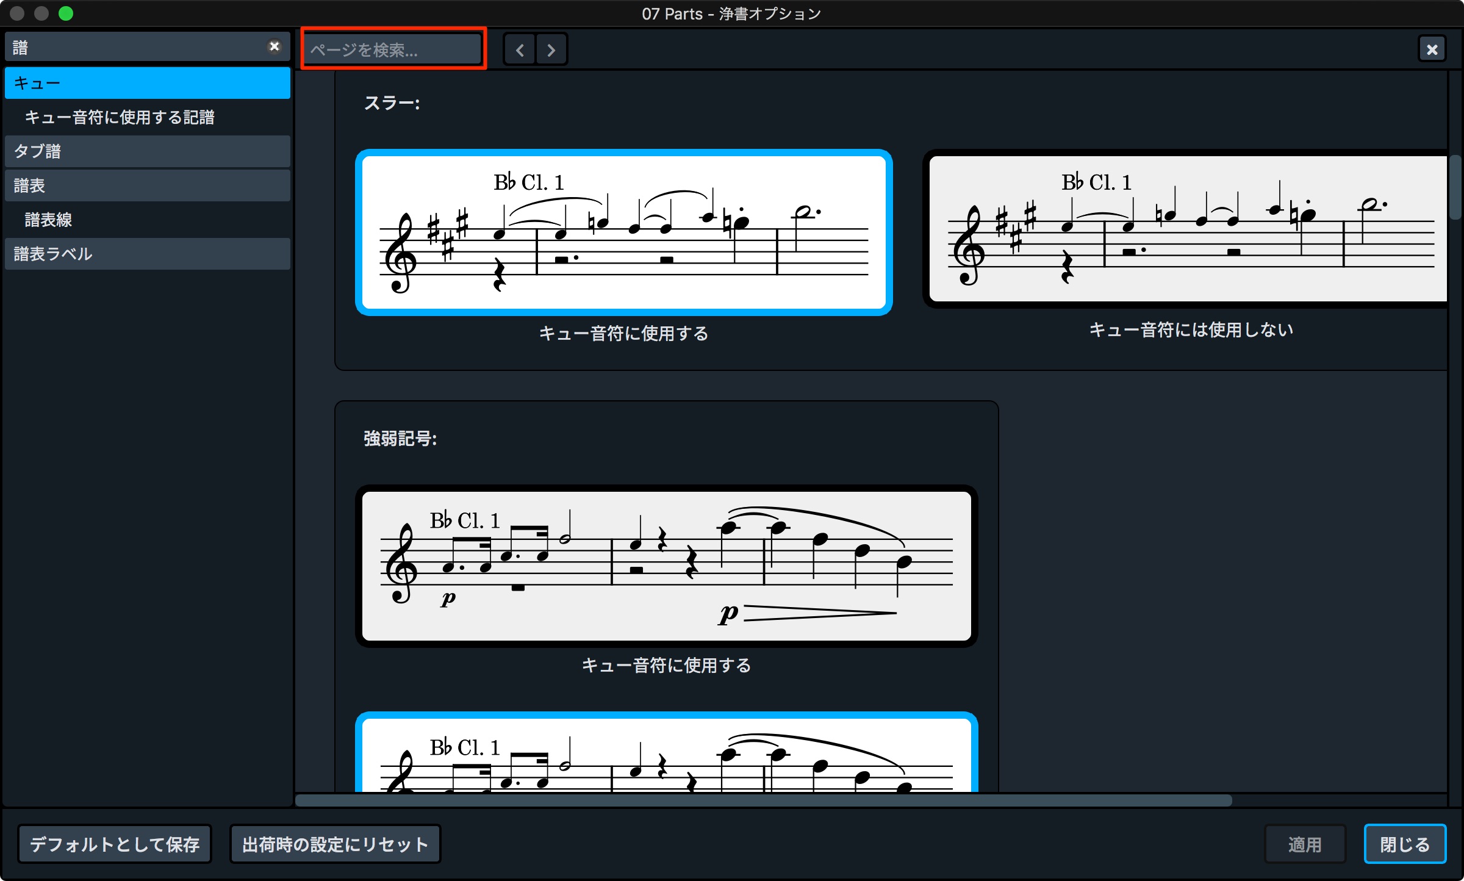Click the horizontal scrollbar
Viewport: 1464px width, 881px height.
763,800
